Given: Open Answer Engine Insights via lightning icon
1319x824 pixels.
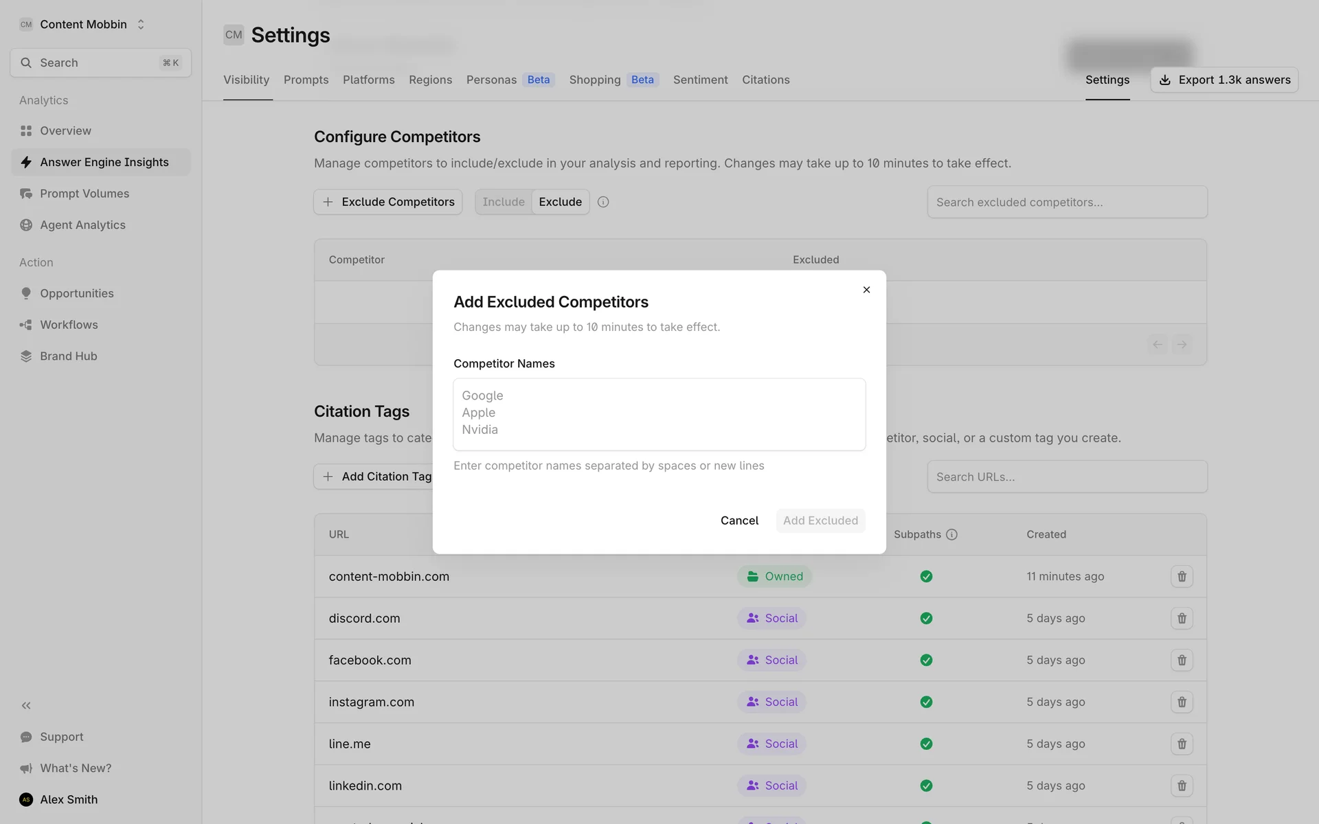Looking at the screenshot, I should point(26,162).
